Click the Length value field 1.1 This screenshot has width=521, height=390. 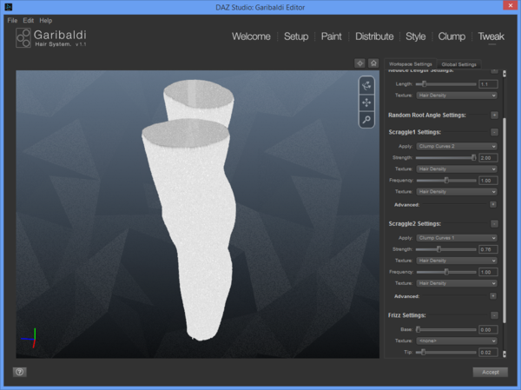[488, 84]
